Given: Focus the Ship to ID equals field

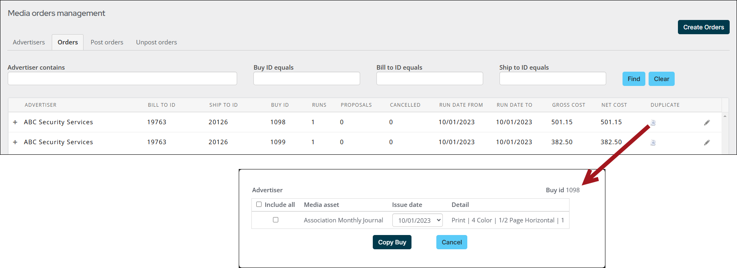Looking at the screenshot, I should (553, 79).
